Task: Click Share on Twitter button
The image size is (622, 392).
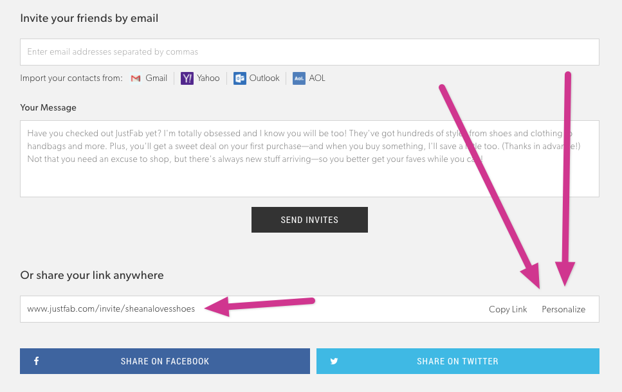Action: click(458, 361)
